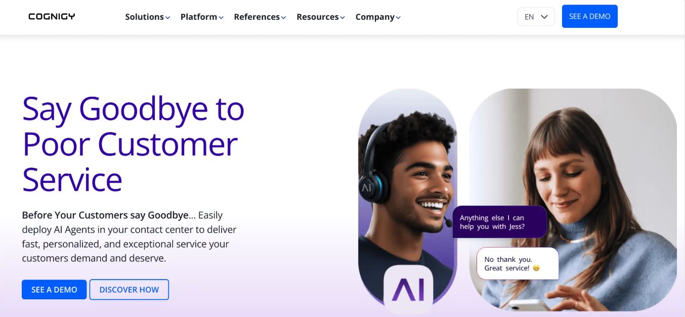Click the 'Anything else I can help' bubble
This screenshot has height=317, width=685.
pos(499,222)
